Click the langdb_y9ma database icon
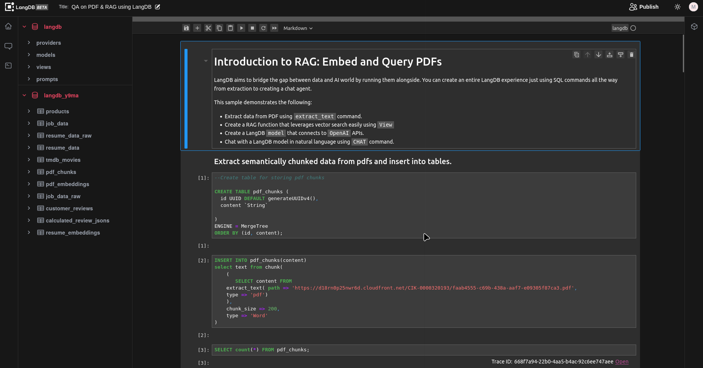The width and height of the screenshot is (703, 368). coord(35,96)
